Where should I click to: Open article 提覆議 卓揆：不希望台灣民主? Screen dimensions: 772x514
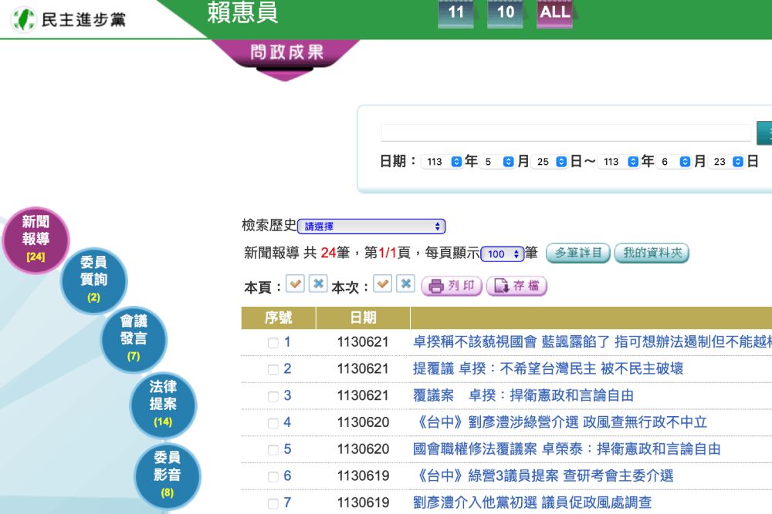(548, 368)
